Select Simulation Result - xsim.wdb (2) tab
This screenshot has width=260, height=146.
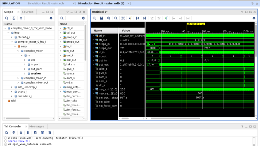(x=101, y=3)
